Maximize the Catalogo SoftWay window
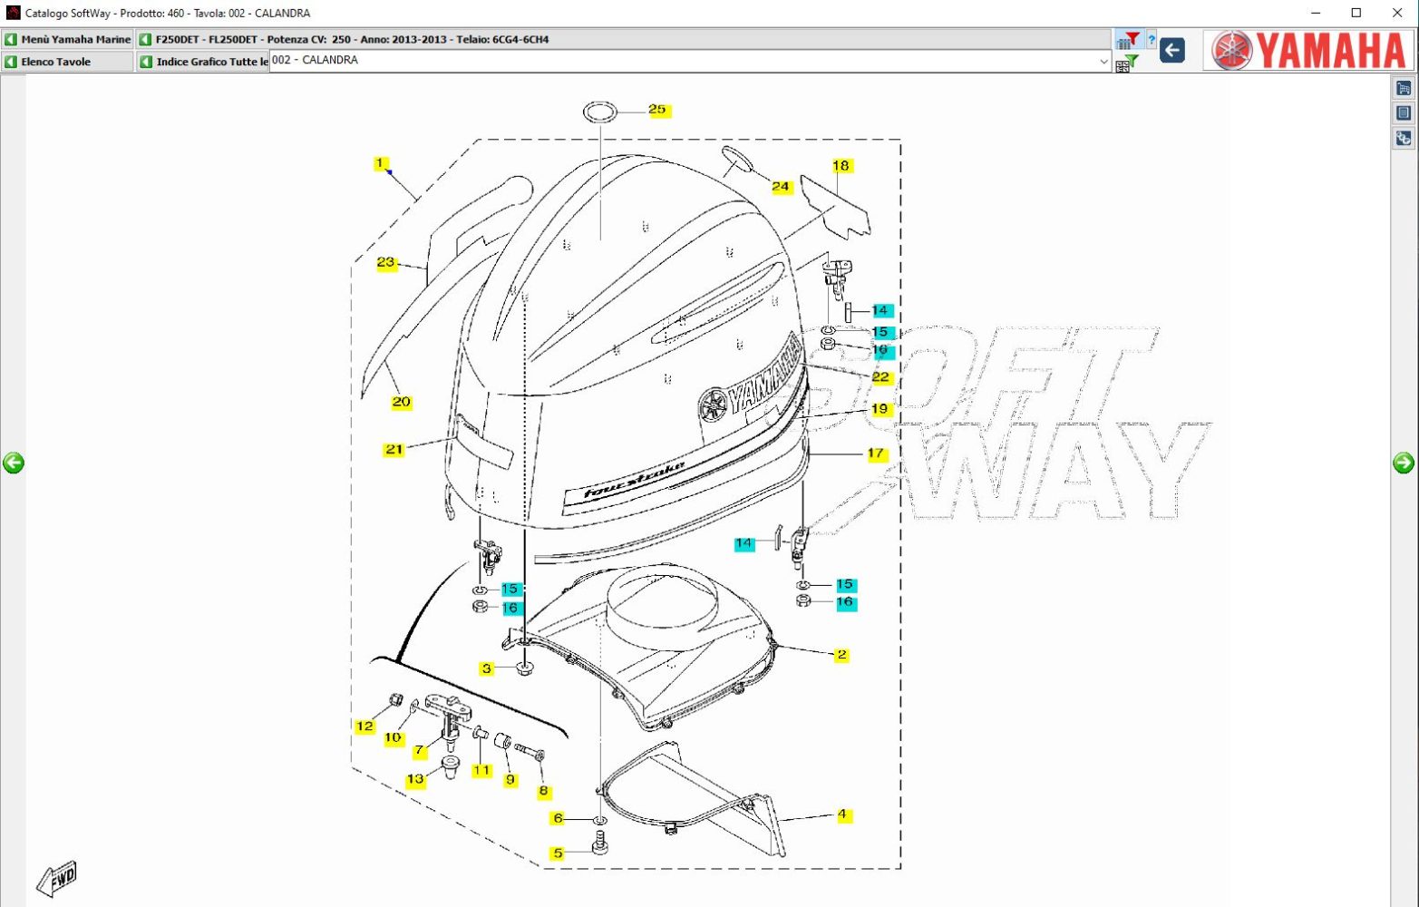Screen dimensions: 1419x907 (x=1356, y=13)
